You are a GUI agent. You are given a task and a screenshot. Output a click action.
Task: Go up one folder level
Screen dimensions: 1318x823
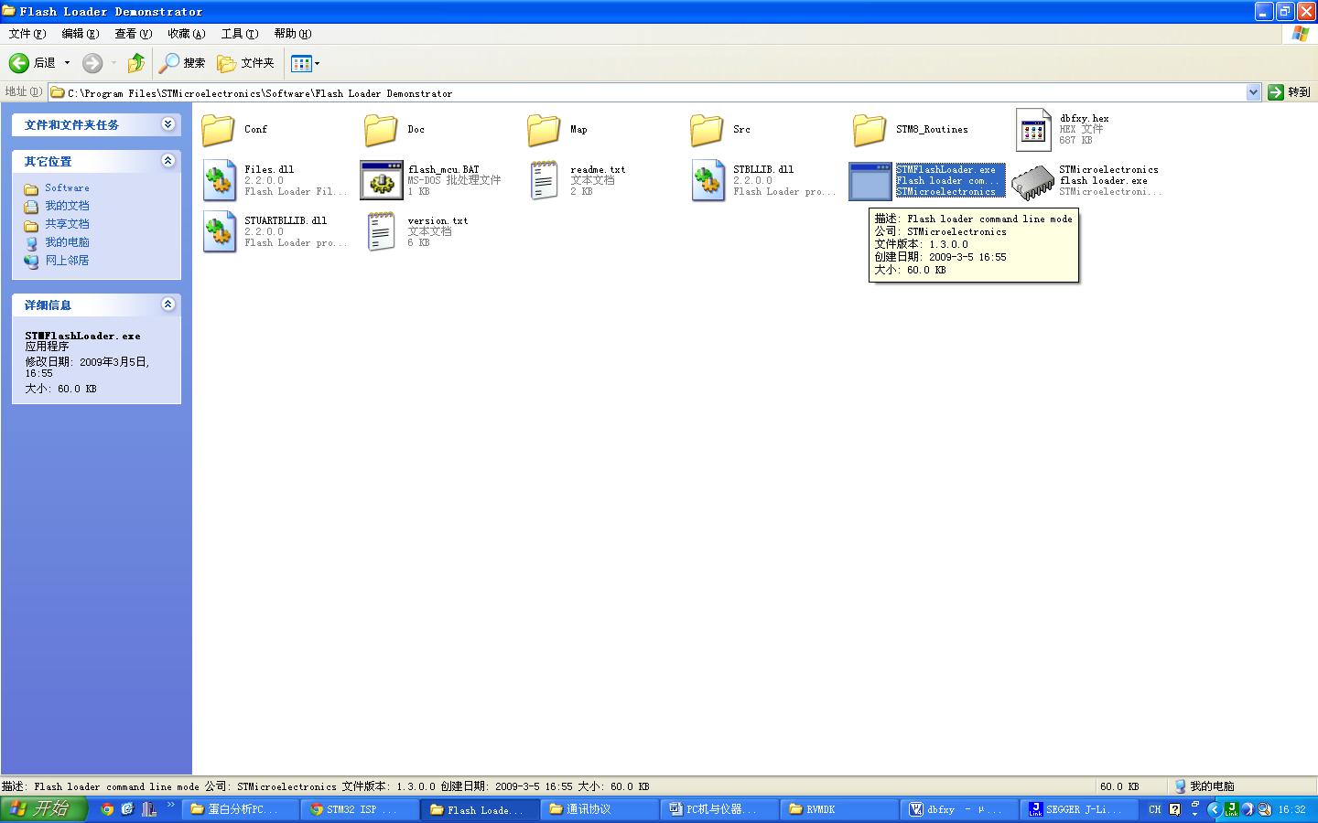coord(136,63)
